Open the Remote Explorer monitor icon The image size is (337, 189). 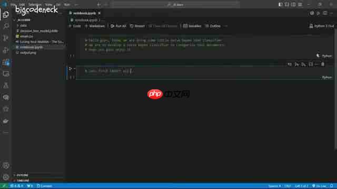[x=6, y=73]
